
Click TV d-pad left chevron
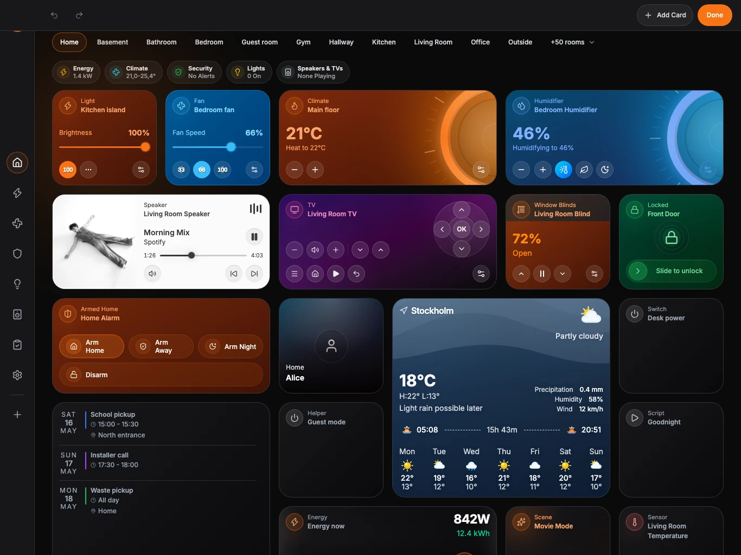pos(442,229)
